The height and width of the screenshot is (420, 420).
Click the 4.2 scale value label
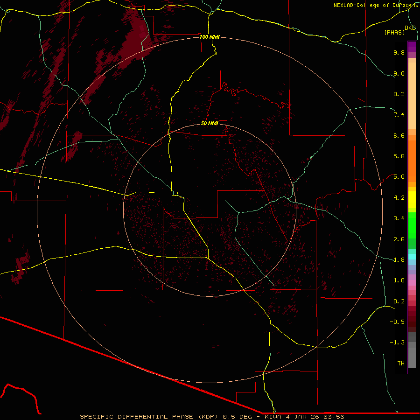click(399, 198)
